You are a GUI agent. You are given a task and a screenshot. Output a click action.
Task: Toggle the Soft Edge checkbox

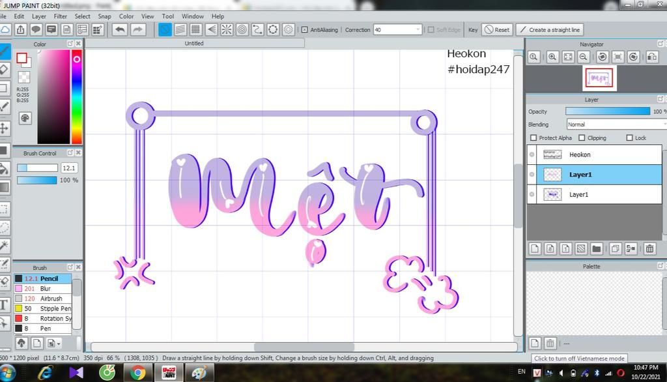point(431,30)
